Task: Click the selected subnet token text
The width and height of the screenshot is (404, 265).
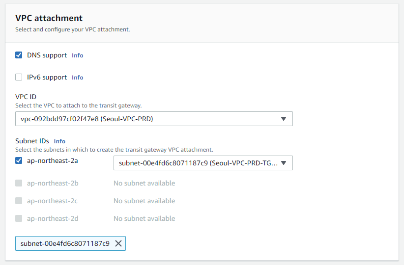Action: click(65, 243)
